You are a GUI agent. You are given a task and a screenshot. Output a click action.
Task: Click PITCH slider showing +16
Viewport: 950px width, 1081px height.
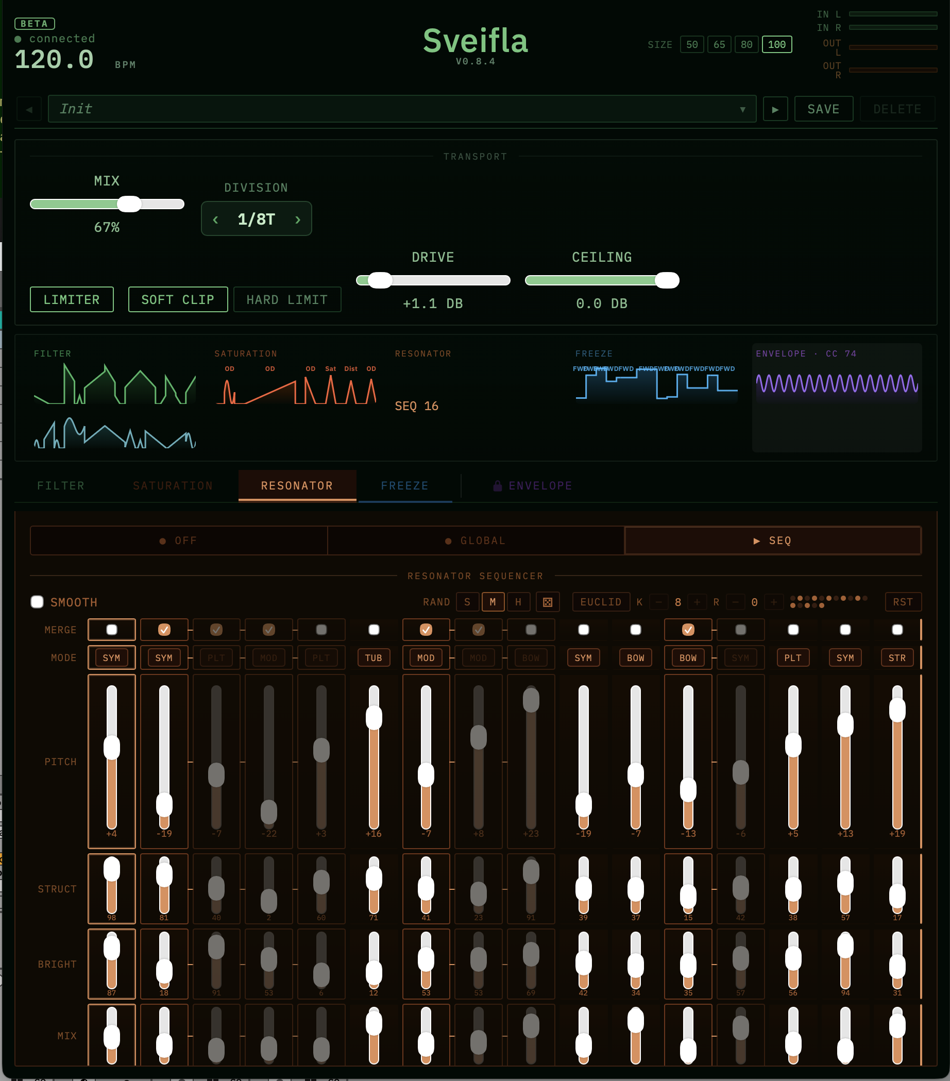(374, 757)
